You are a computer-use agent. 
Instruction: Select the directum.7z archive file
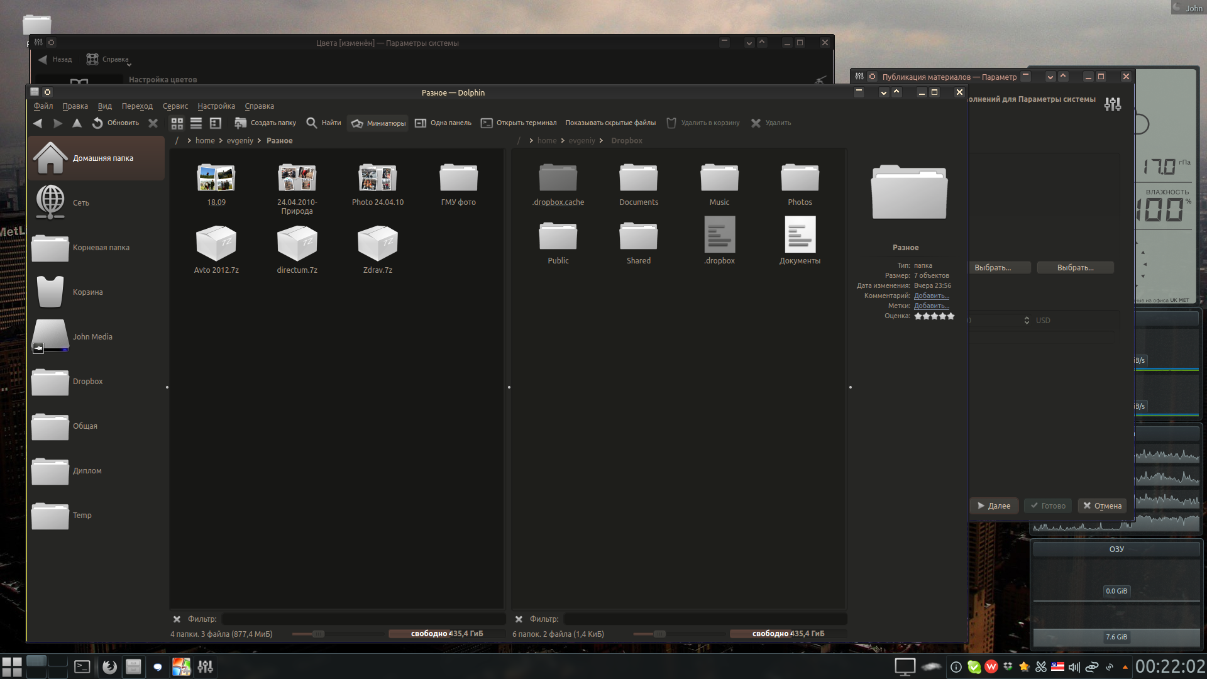pos(297,249)
